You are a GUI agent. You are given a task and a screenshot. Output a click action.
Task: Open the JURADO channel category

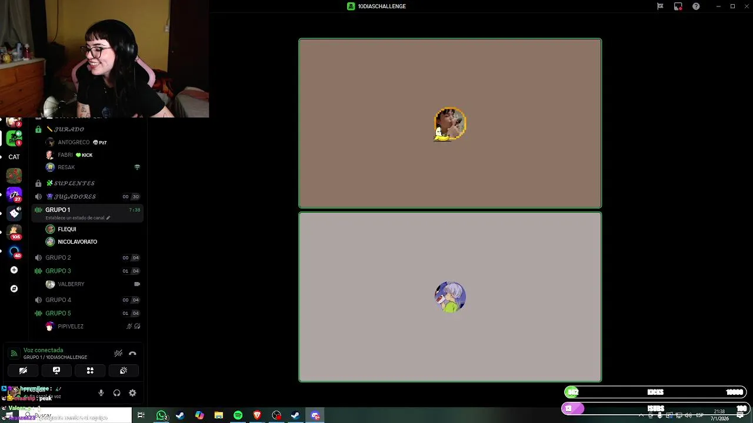69,129
